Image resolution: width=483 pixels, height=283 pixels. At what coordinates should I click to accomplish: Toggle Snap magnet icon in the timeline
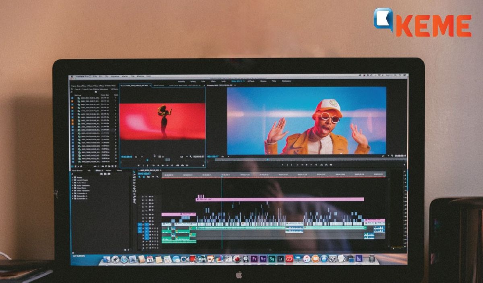coord(144,177)
